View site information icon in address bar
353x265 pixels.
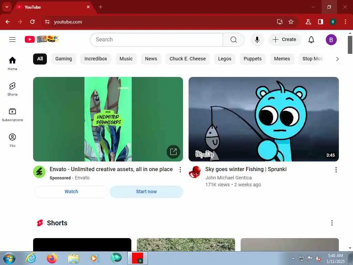47,22
